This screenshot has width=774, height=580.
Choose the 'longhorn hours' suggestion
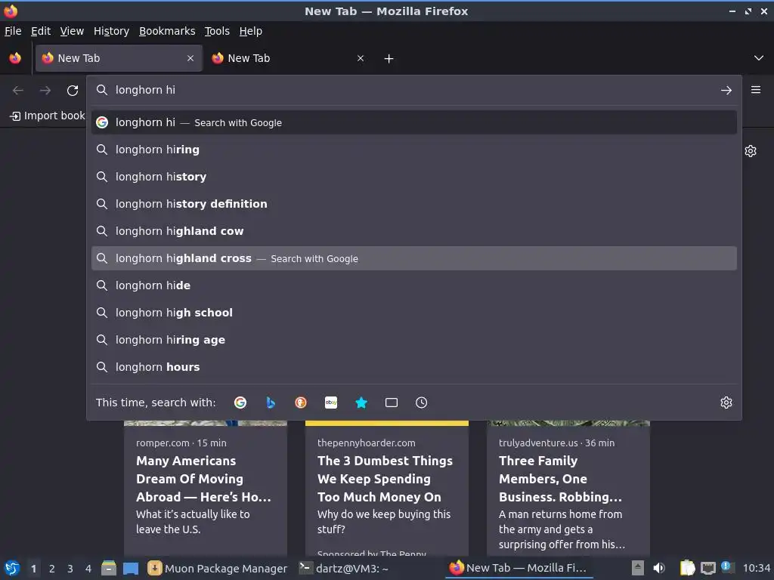(414, 367)
